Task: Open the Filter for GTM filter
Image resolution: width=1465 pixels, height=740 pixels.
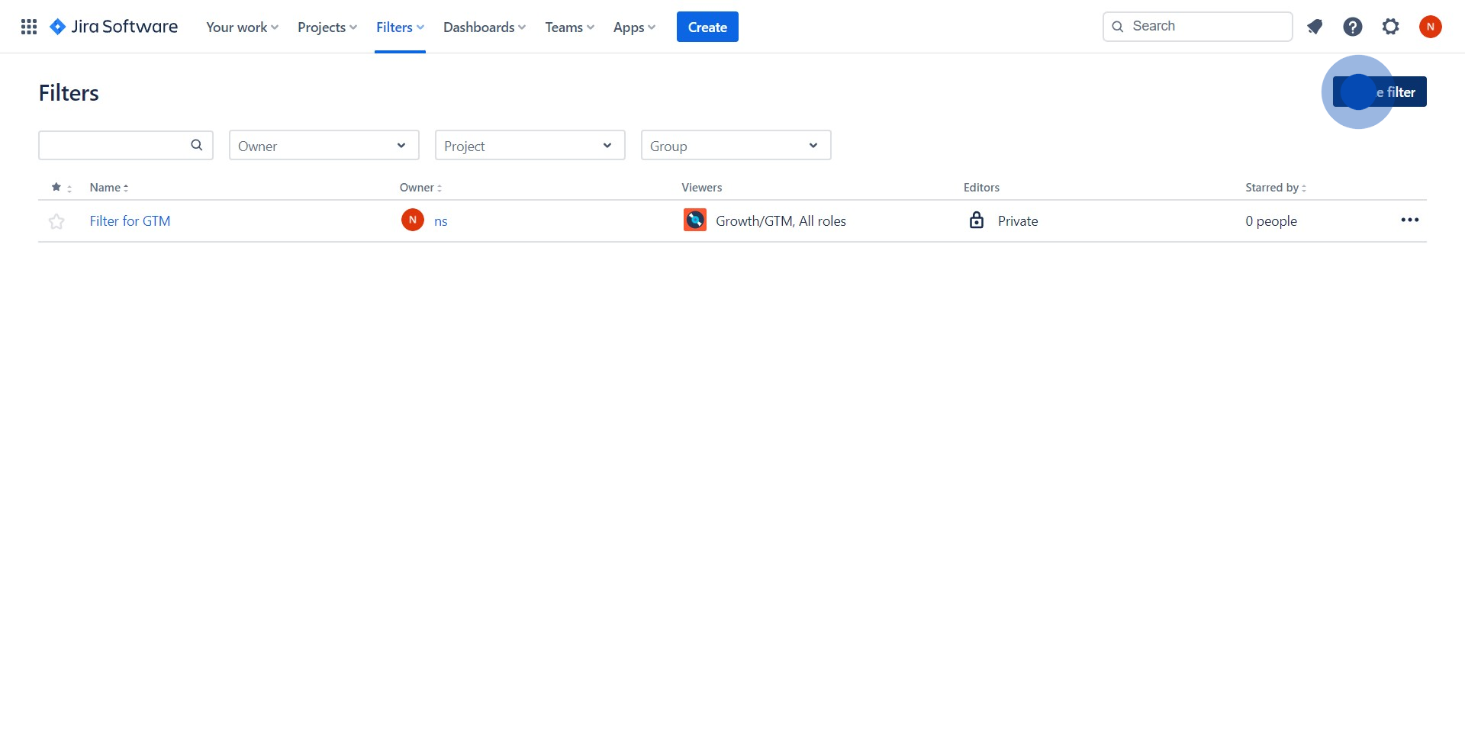Action: pyautogui.click(x=130, y=220)
